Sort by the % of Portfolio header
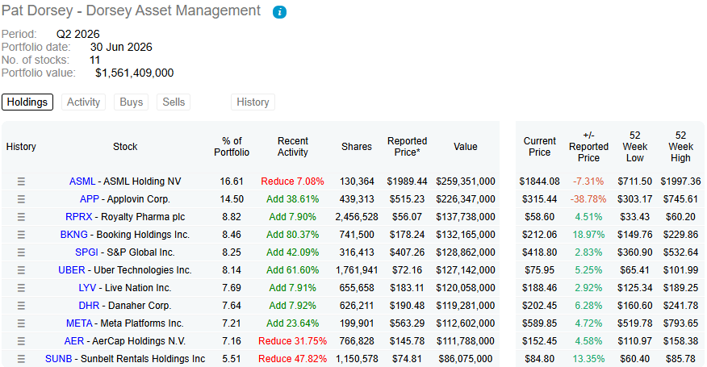707x367 pixels. pos(232,147)
